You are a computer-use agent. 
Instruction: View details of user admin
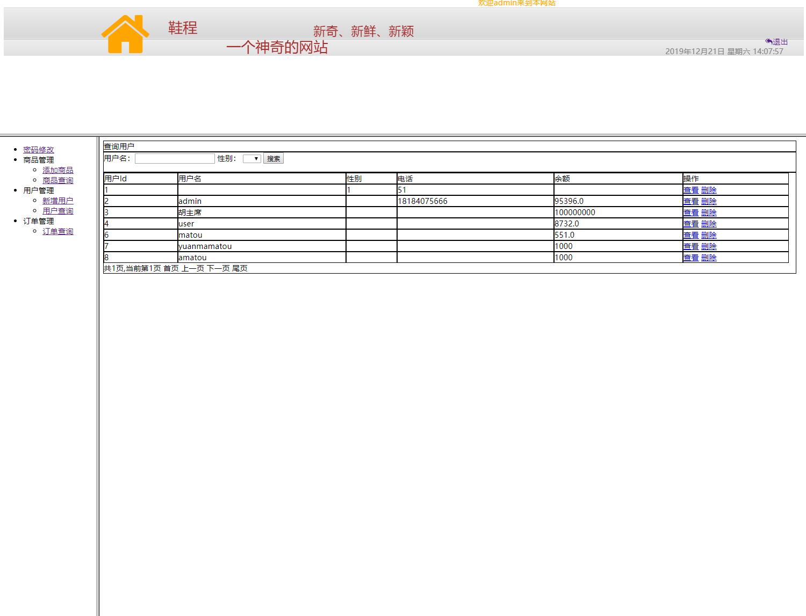[690, 201]
